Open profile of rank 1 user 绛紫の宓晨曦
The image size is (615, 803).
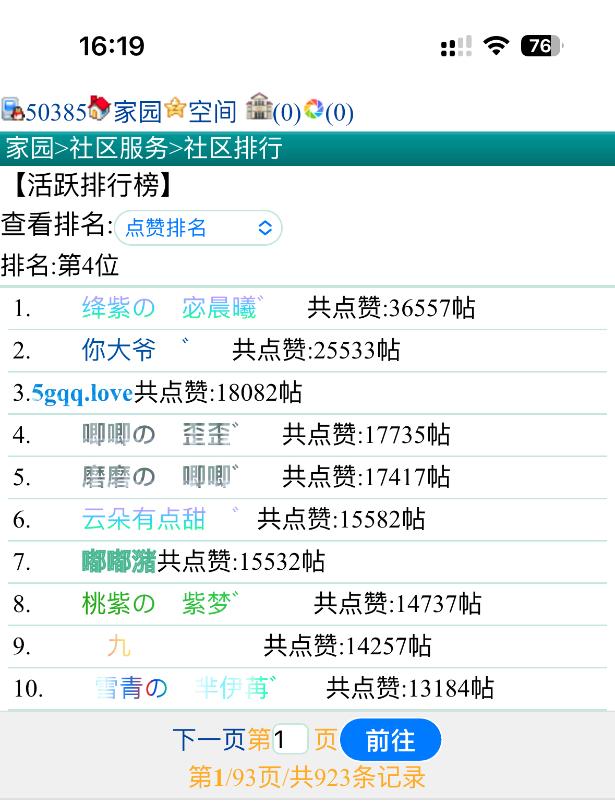pyautogui.click(x=172, y=308)
